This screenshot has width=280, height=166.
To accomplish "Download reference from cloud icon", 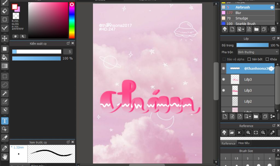I will [x=224, y=132].
